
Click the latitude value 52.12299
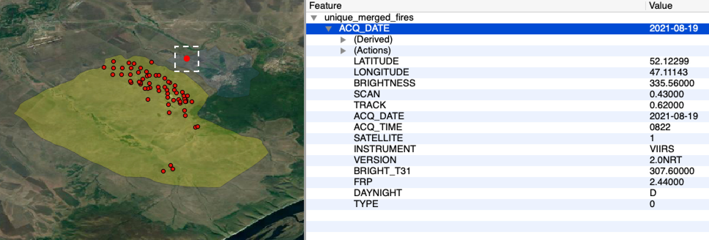(669, 61)
